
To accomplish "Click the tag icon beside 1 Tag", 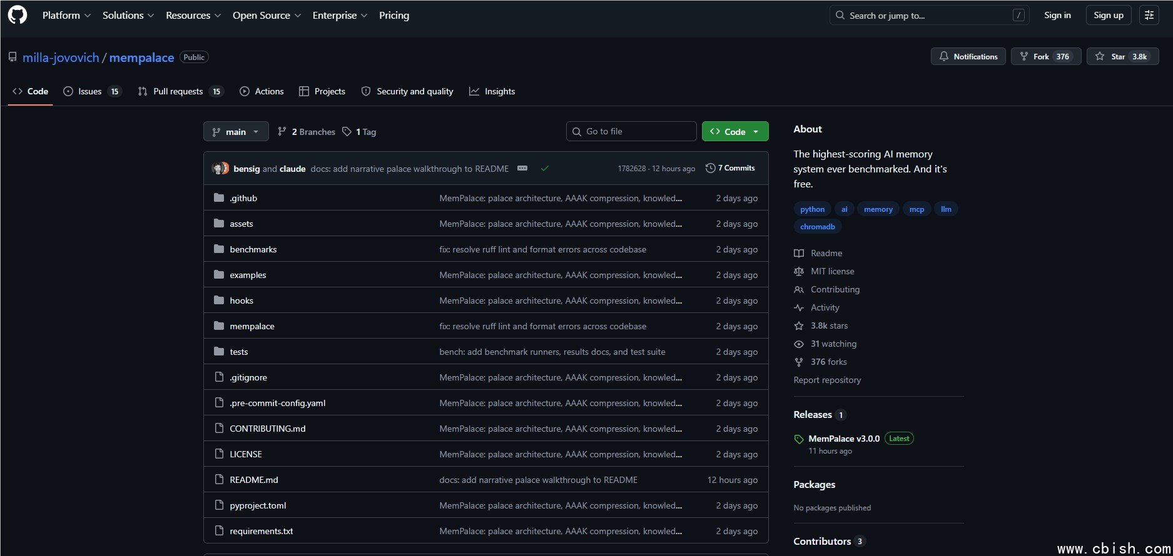I will coord(347,132).
